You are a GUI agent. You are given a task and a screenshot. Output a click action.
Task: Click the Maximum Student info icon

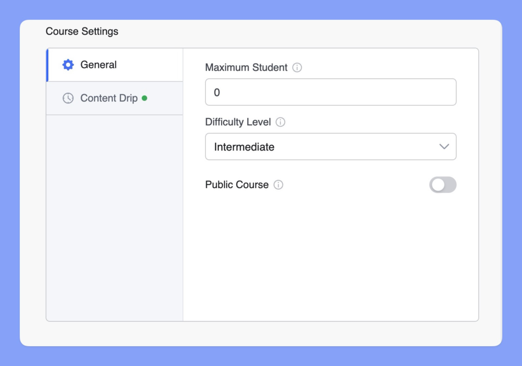(297, 67)
